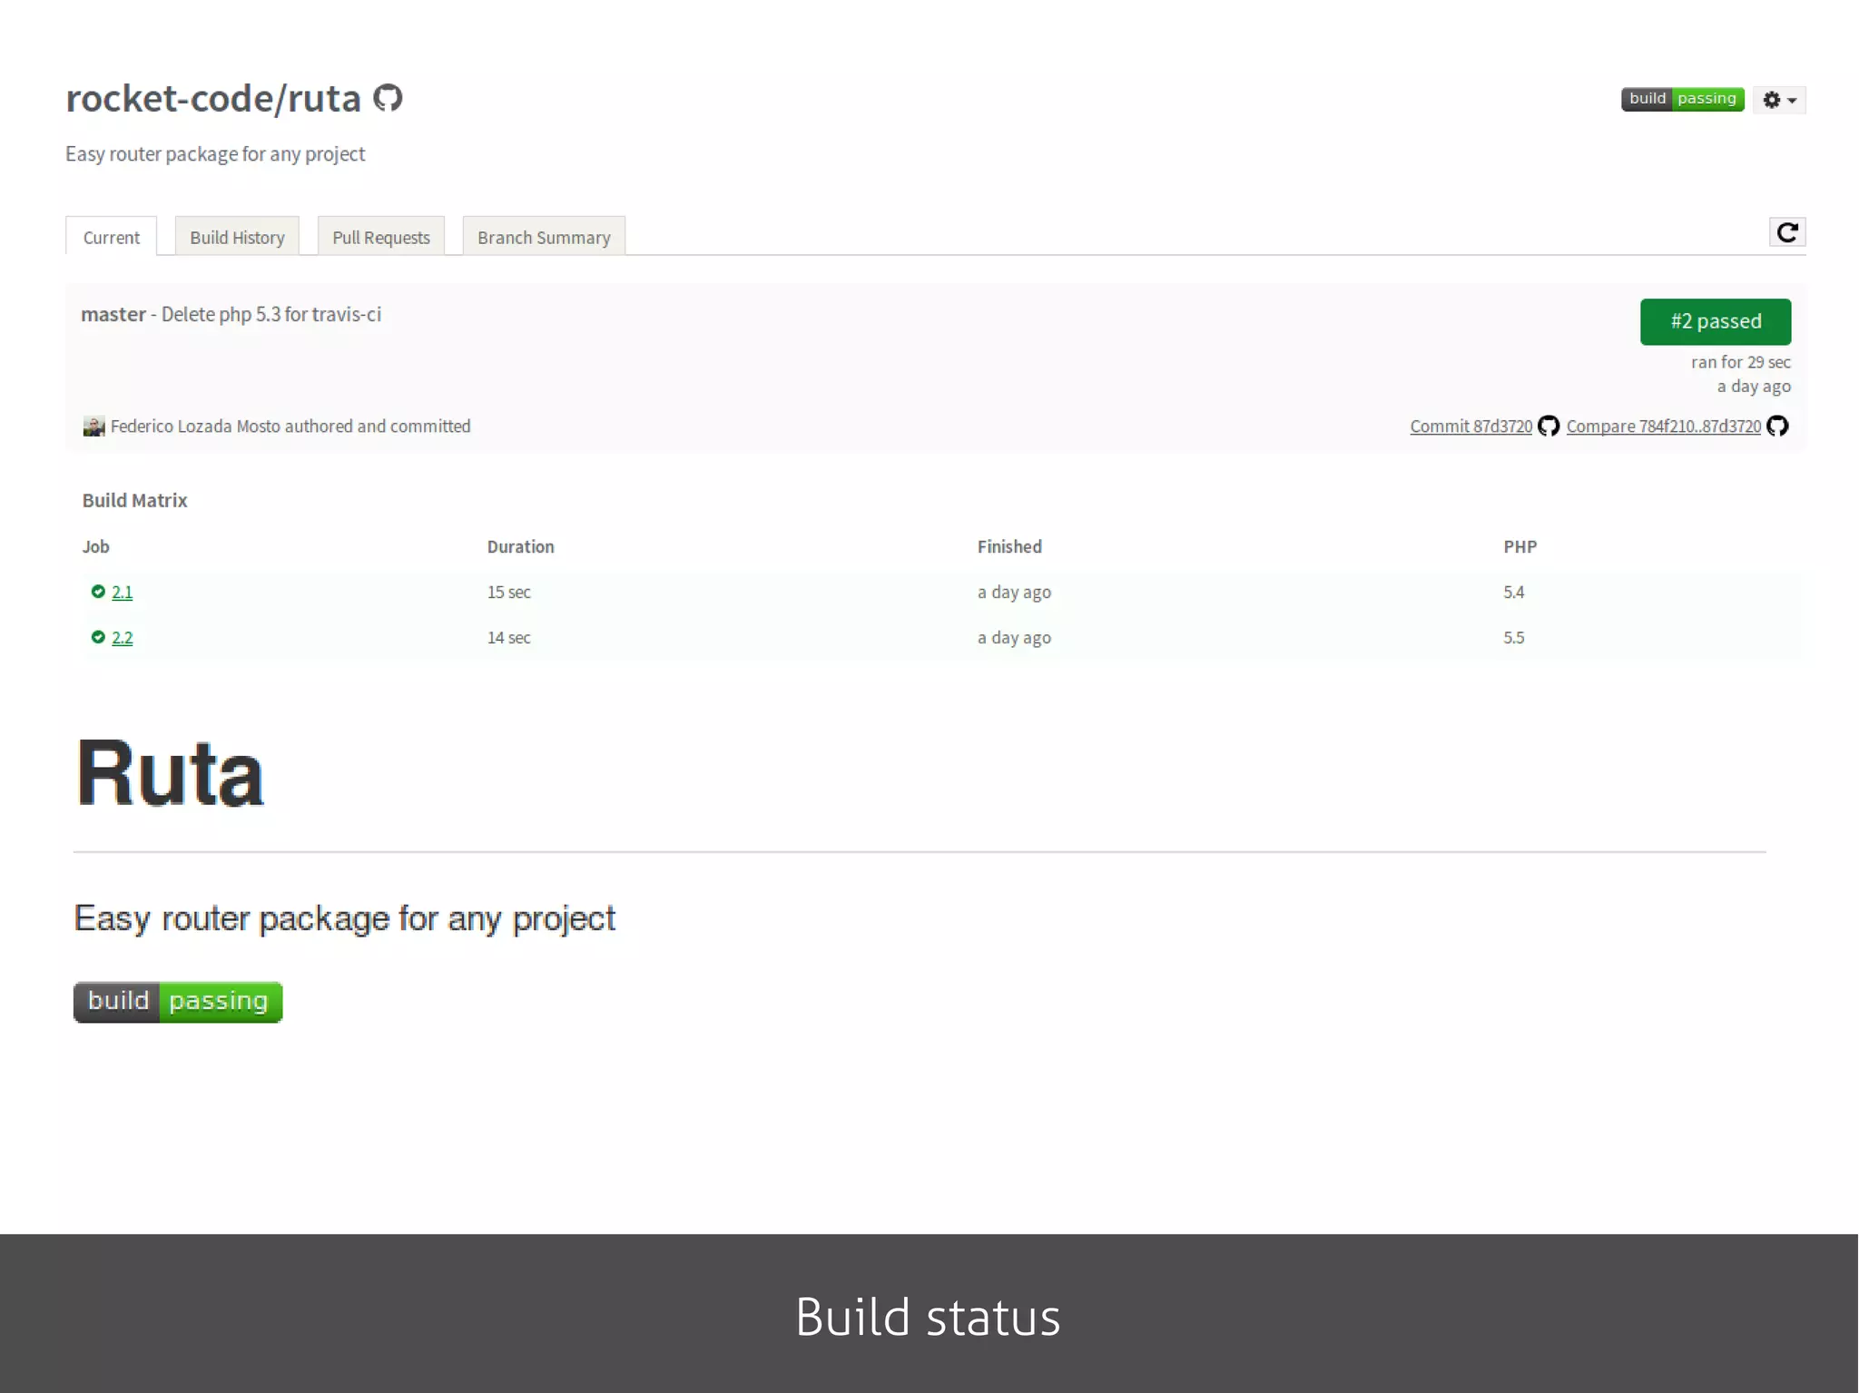Viewport: 1859px width, 1393px height.
Task: Click the 'Build Matrix' heading
Action: 134,500
